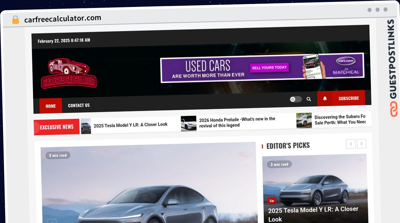
Task: Click the 3 min read badge in Editor's Picks
Action: coord(279,164)
